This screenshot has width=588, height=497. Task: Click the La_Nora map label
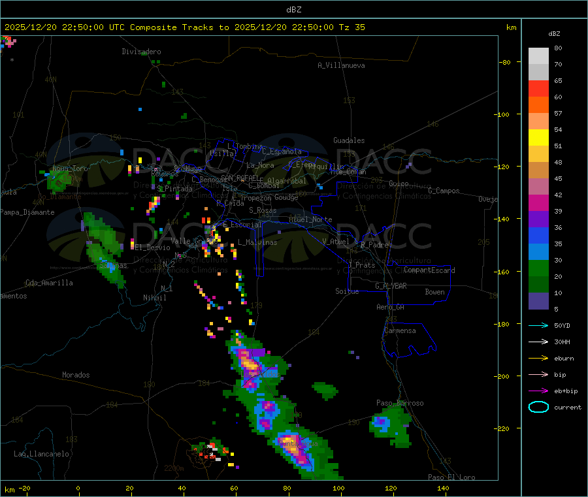point(260,165)
